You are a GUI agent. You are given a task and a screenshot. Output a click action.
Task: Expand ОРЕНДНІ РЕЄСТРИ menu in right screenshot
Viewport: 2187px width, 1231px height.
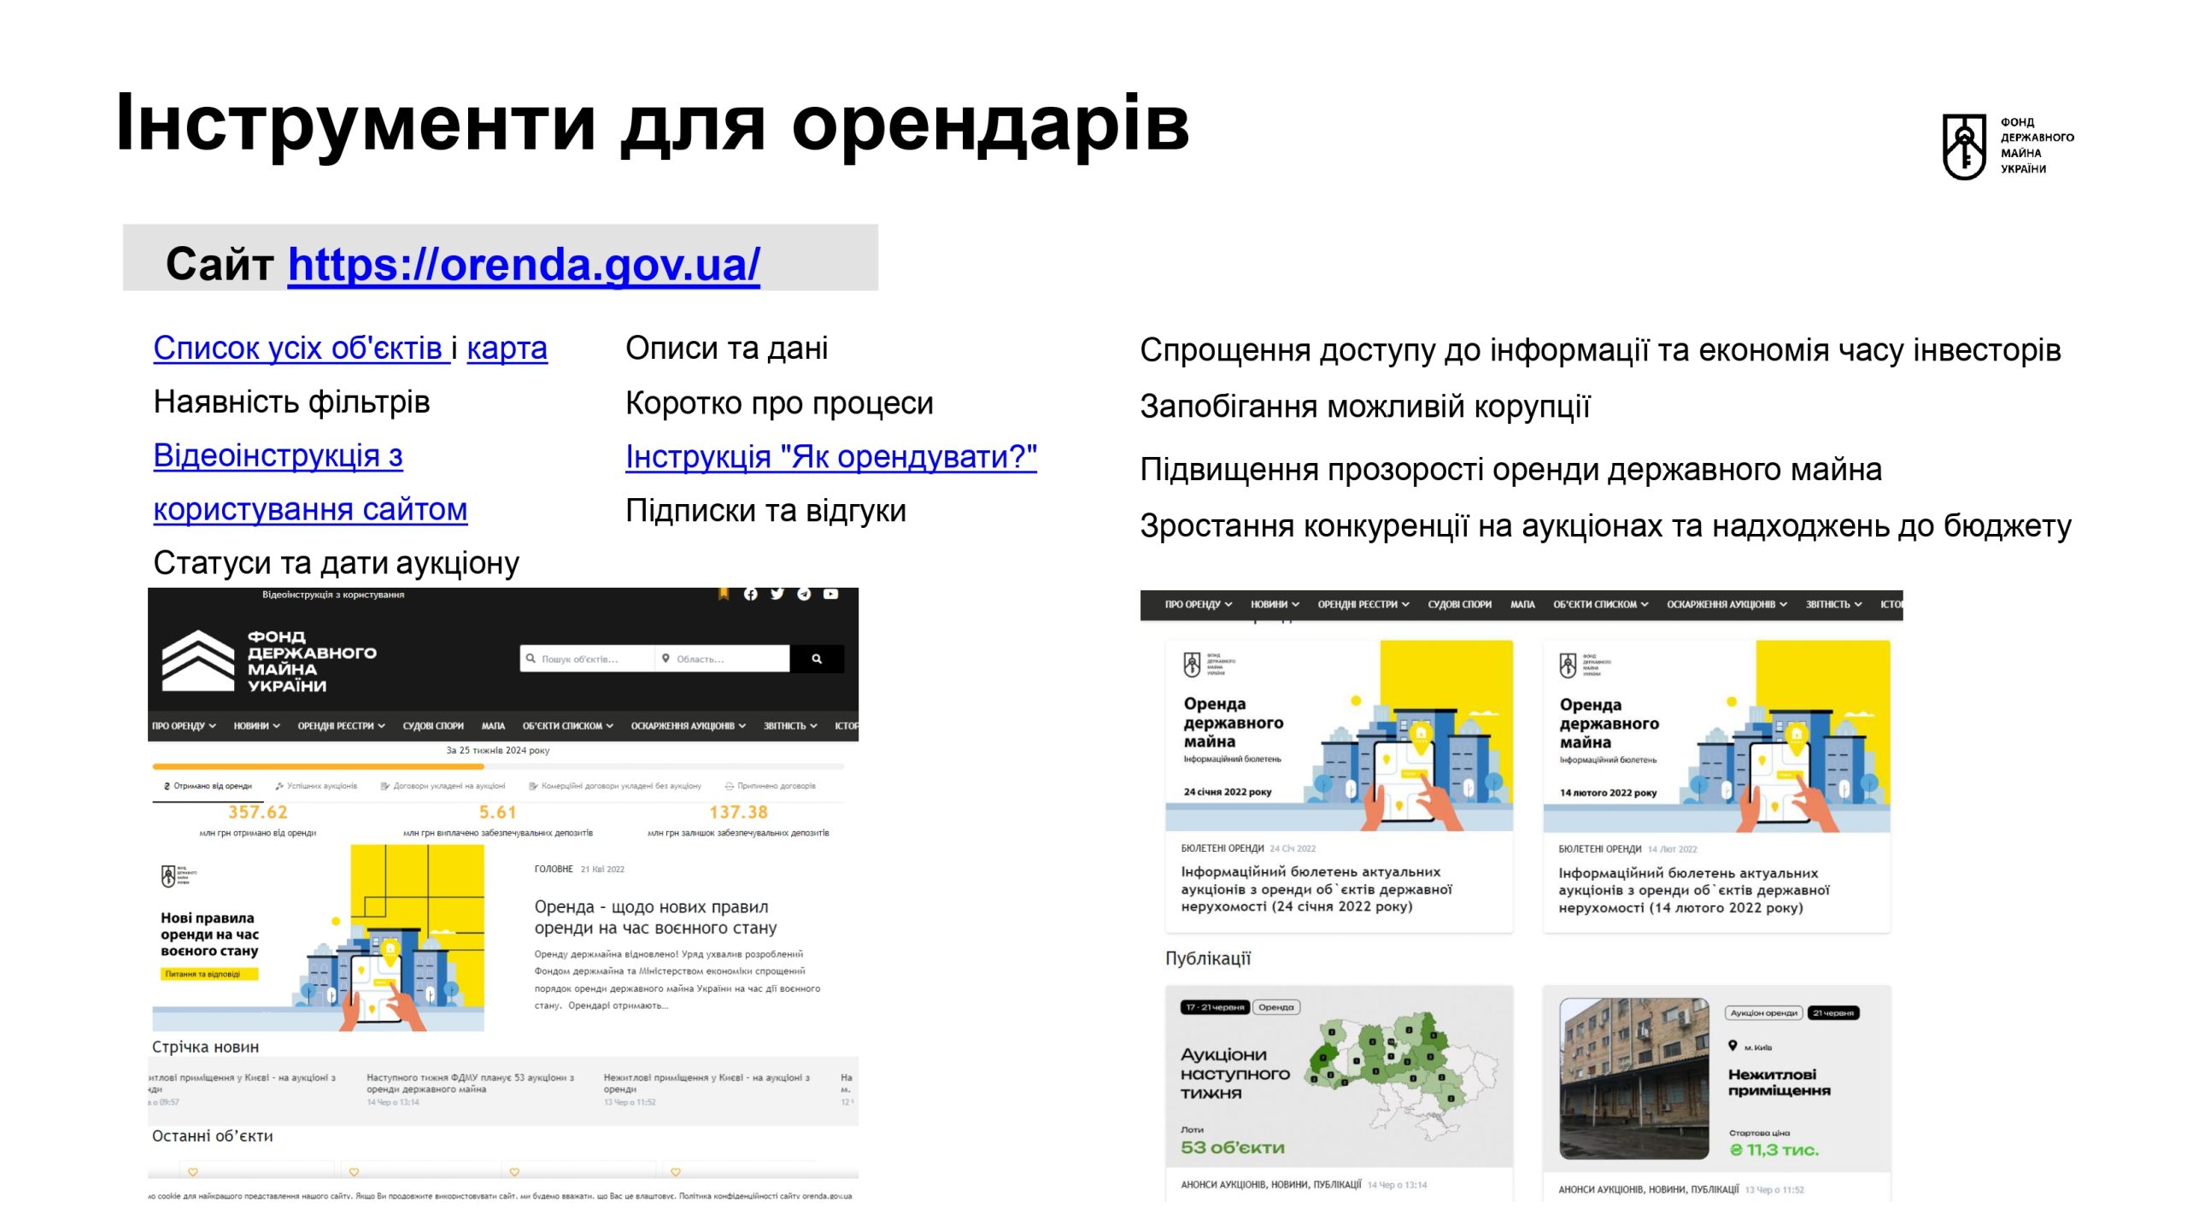(x=1363, y=605)
